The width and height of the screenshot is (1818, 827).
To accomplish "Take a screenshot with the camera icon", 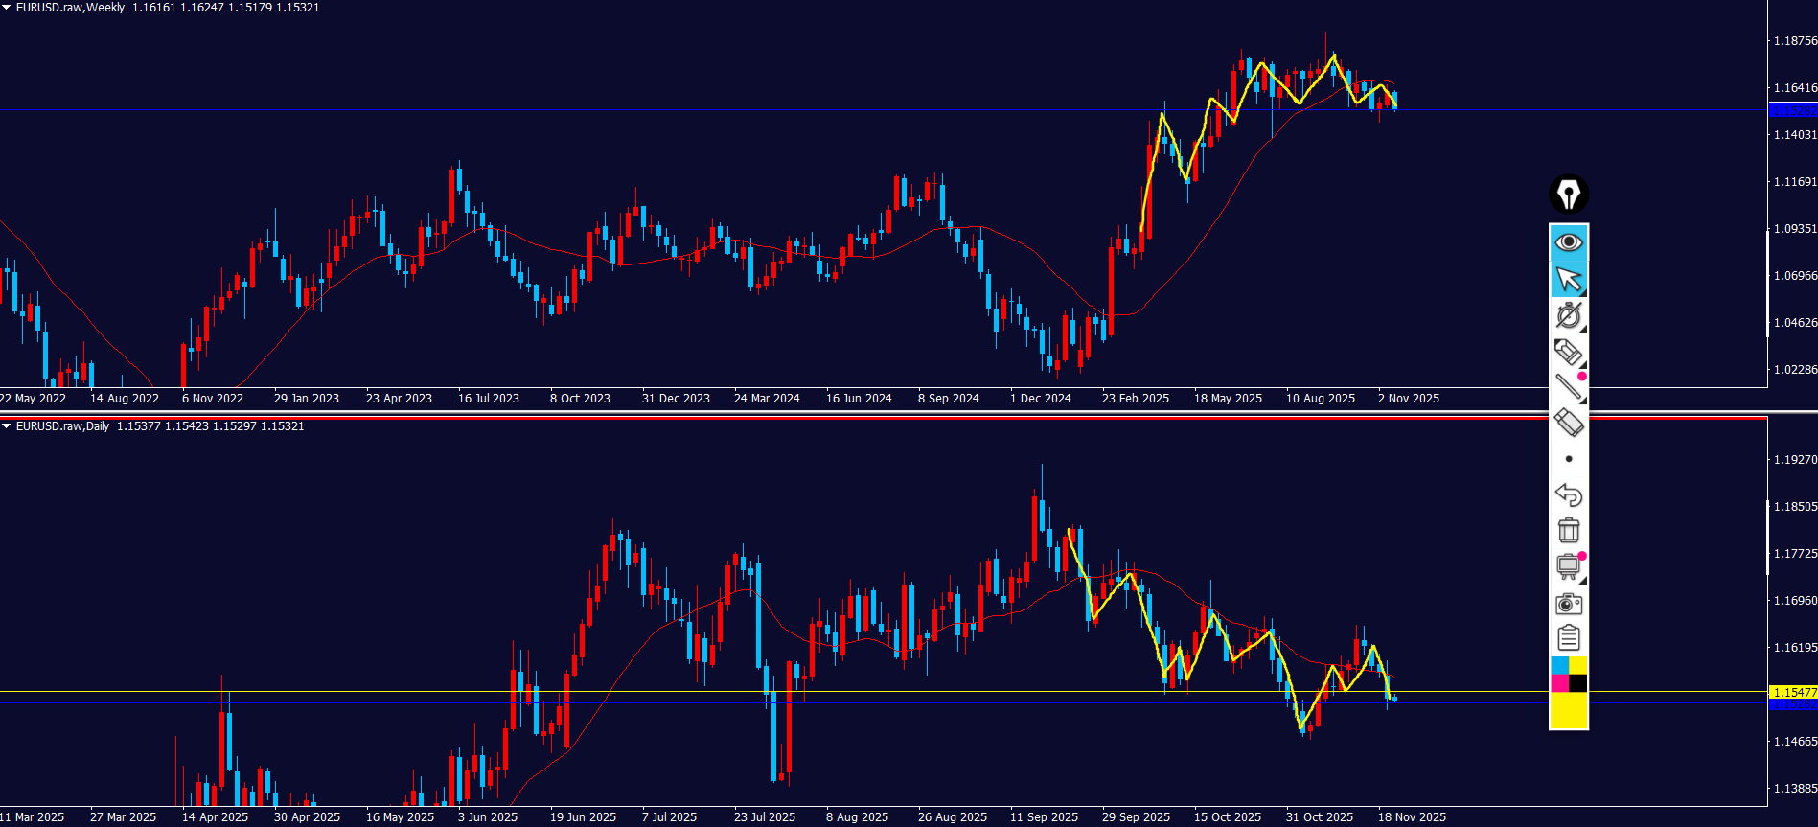I will pos(1568,603).
